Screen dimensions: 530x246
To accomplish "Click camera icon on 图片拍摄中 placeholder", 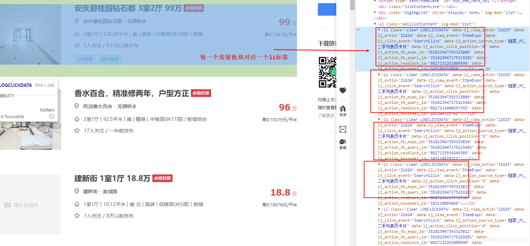I will pyautogui.click(x=7, y=205).
